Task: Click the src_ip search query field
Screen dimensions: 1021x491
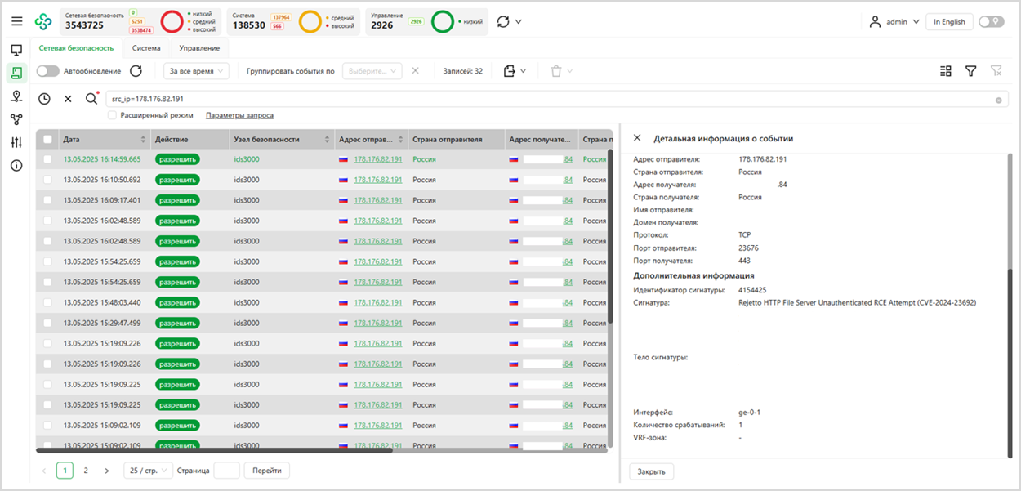Action: (x=547, y=99)
